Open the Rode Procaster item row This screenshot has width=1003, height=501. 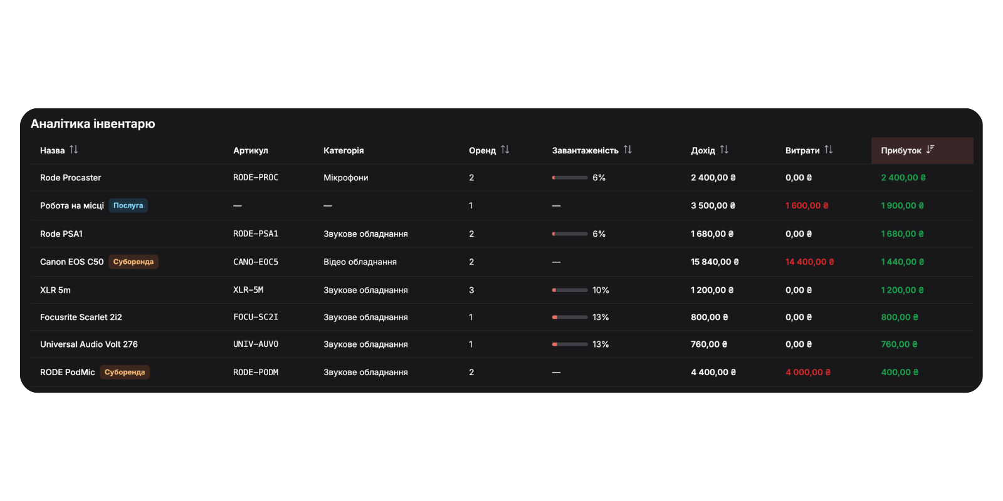(501, 178)
